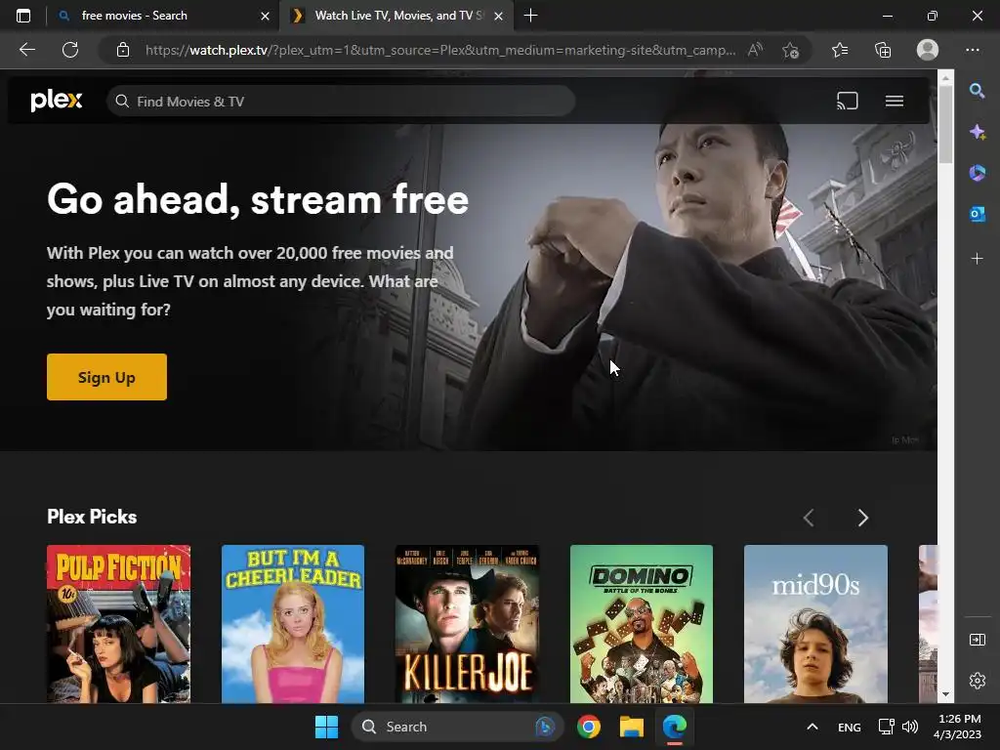Close the free movies - Search tab
The width and height of the screenshot is (1000, 750).
pyautogui.click(x=265, y=16)
